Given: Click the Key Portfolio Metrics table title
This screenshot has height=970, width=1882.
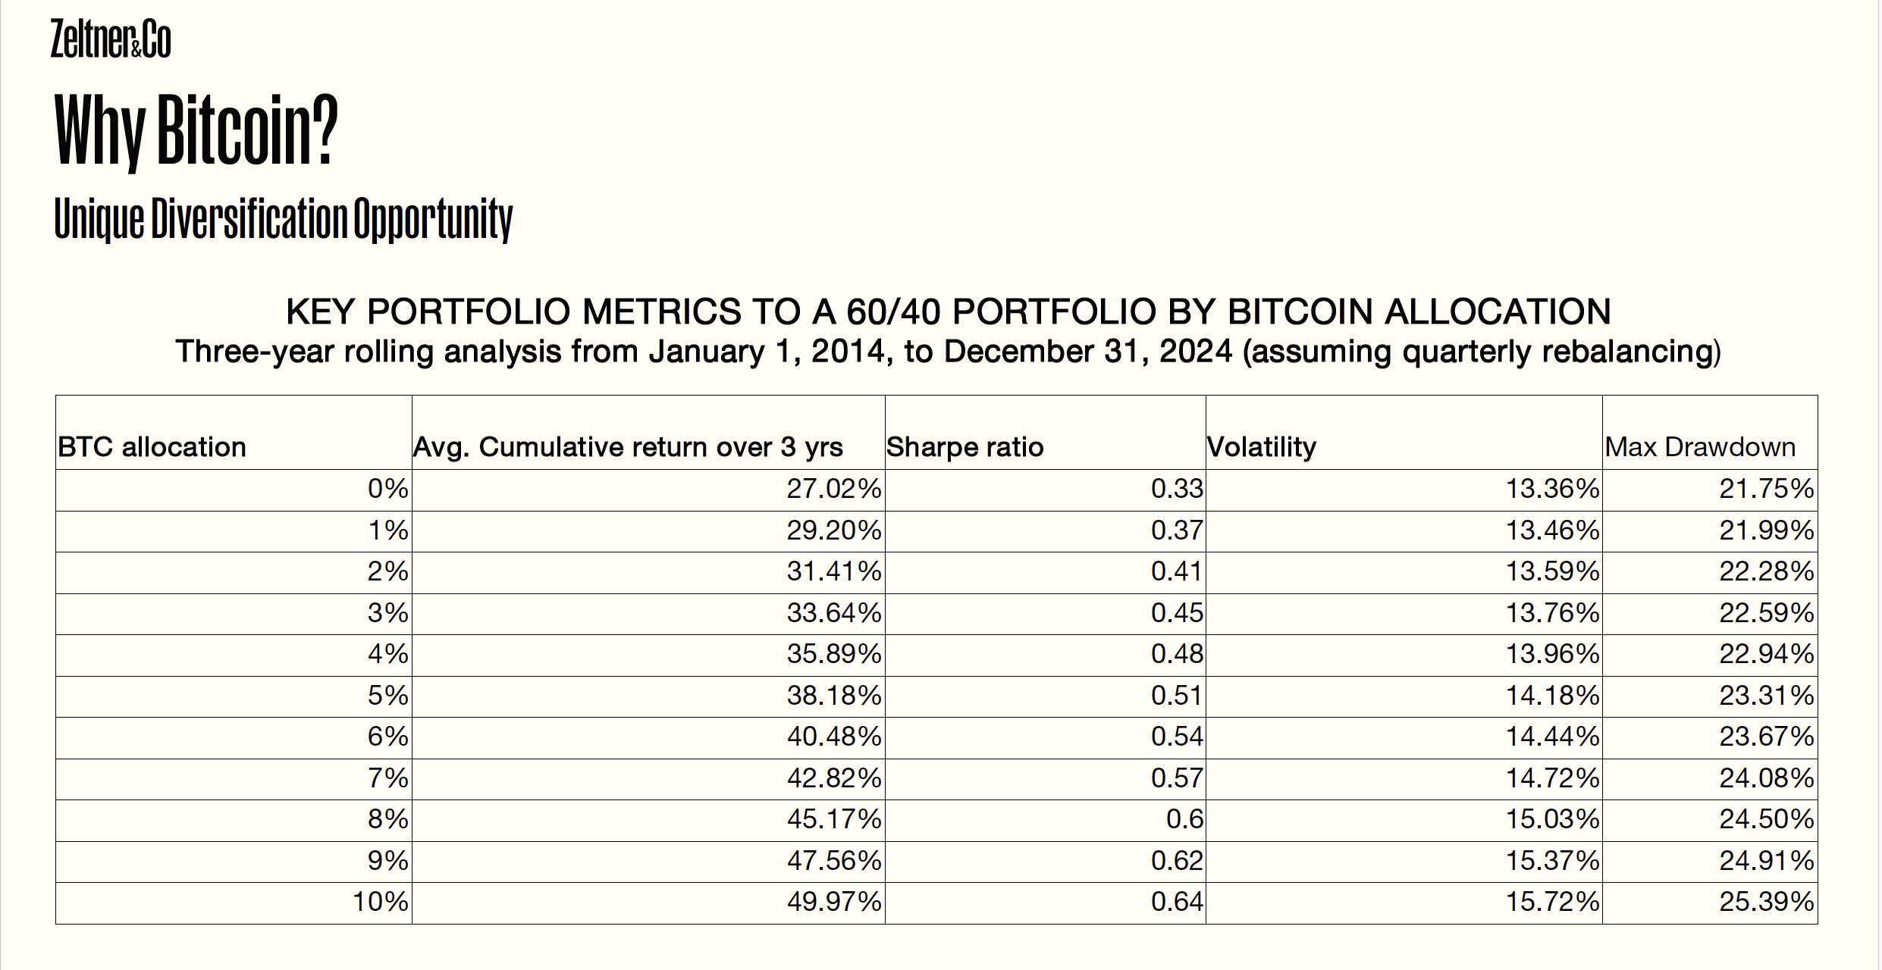Looking at the screenshot, I should (948, 311).
